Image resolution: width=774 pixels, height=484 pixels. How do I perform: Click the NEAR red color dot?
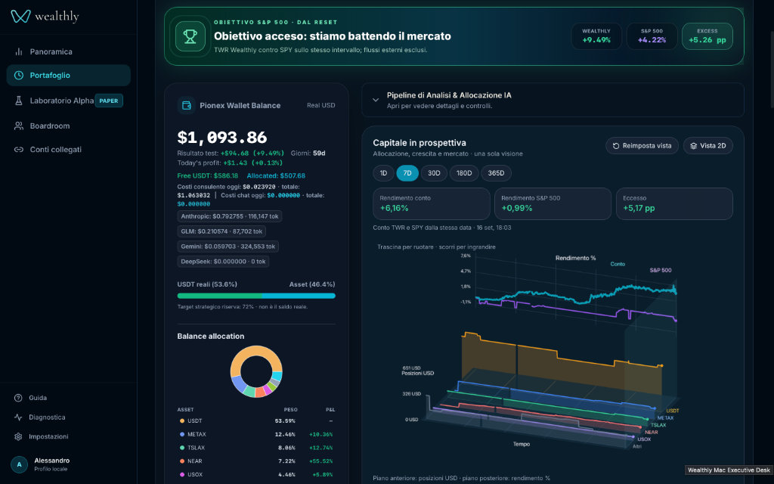[182, 461]
